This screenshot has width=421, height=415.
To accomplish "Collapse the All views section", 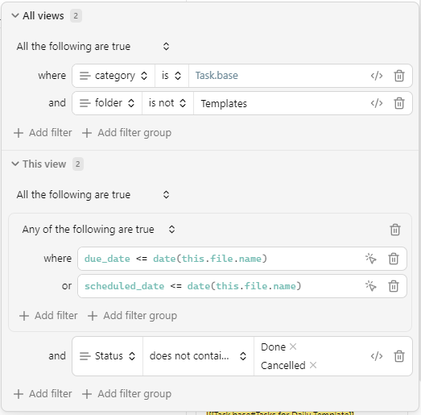I will tap(15, 15).
